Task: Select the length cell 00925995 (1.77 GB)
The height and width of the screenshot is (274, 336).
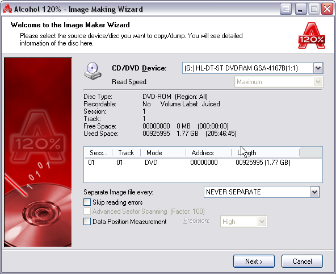Action: coord(263,163)
